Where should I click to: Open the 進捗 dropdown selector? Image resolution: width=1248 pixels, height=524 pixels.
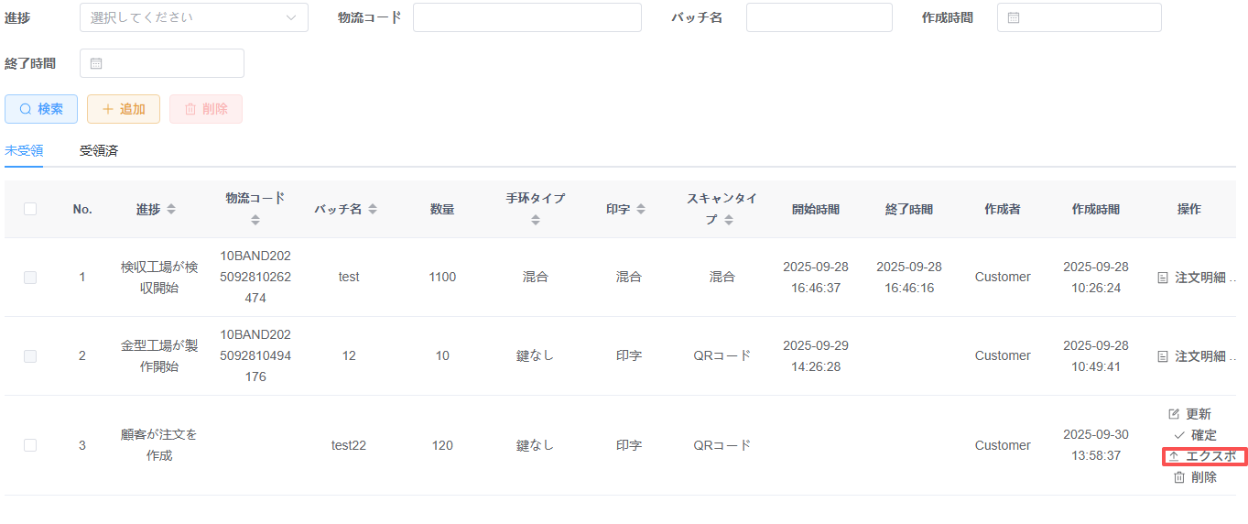194,17
